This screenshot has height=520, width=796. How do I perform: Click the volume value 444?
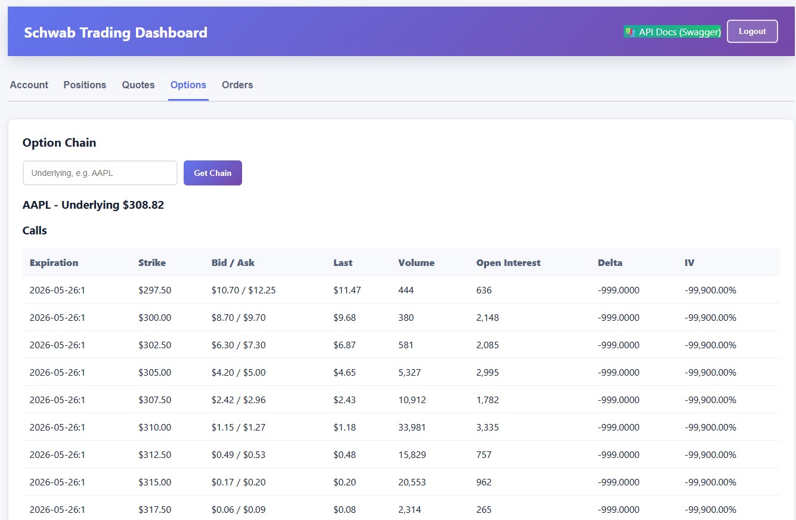(x=406, y=290)
